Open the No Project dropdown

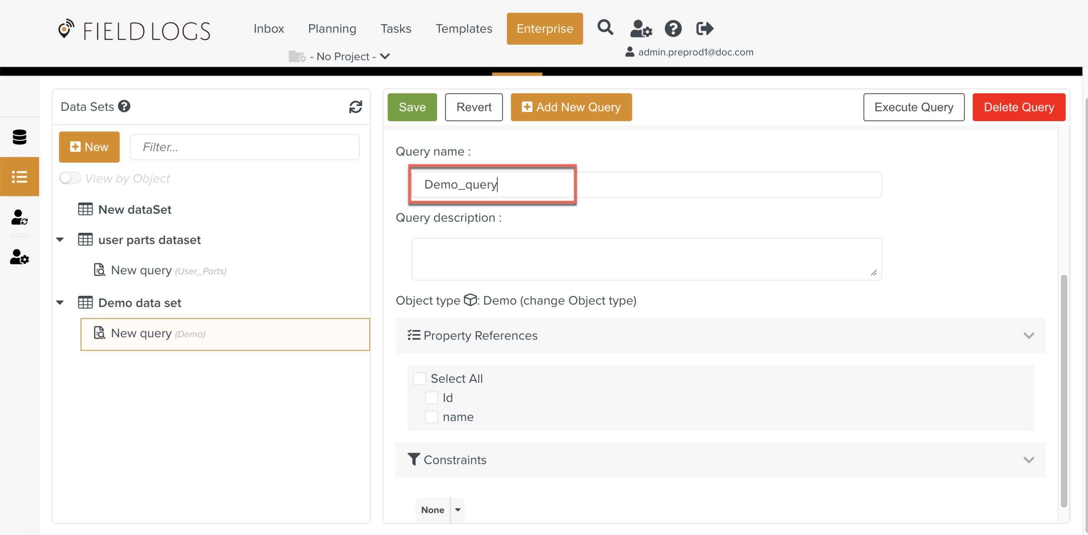[x=343, y=57]
